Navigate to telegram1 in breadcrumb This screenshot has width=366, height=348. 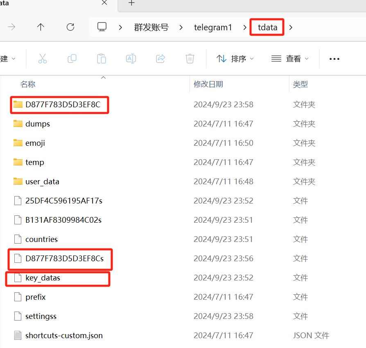click(x=213, y=27)
